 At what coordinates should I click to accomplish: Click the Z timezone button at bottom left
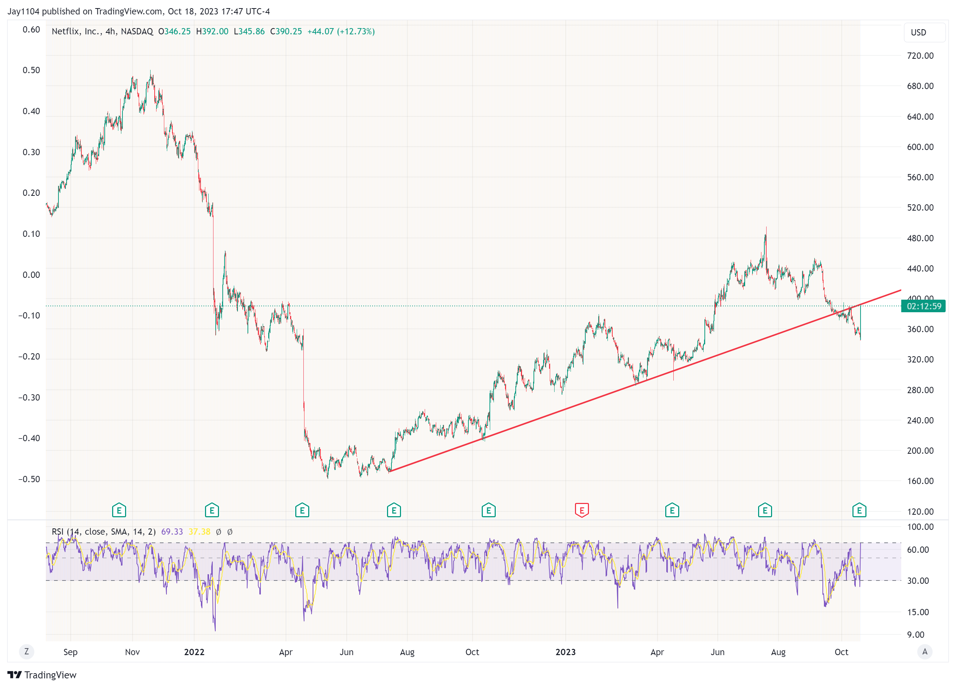(27, 651)
